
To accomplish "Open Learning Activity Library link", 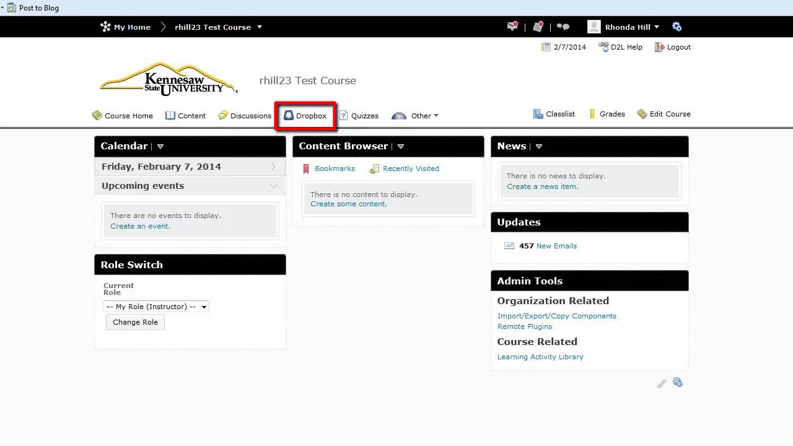I will [x=540, y=357].
